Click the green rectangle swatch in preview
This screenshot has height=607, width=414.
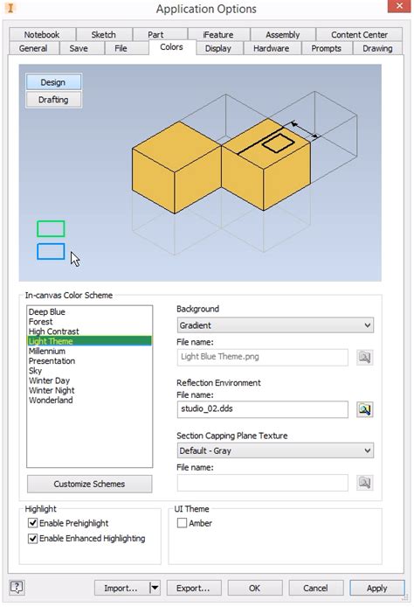click(51, 228)
